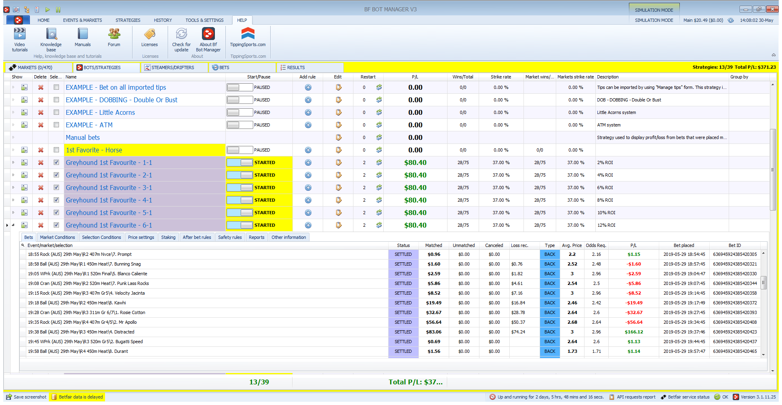The image size is (782, 405).
Task: Click the strategies list vertical scrollbar
Action: (x=773, y=170)
